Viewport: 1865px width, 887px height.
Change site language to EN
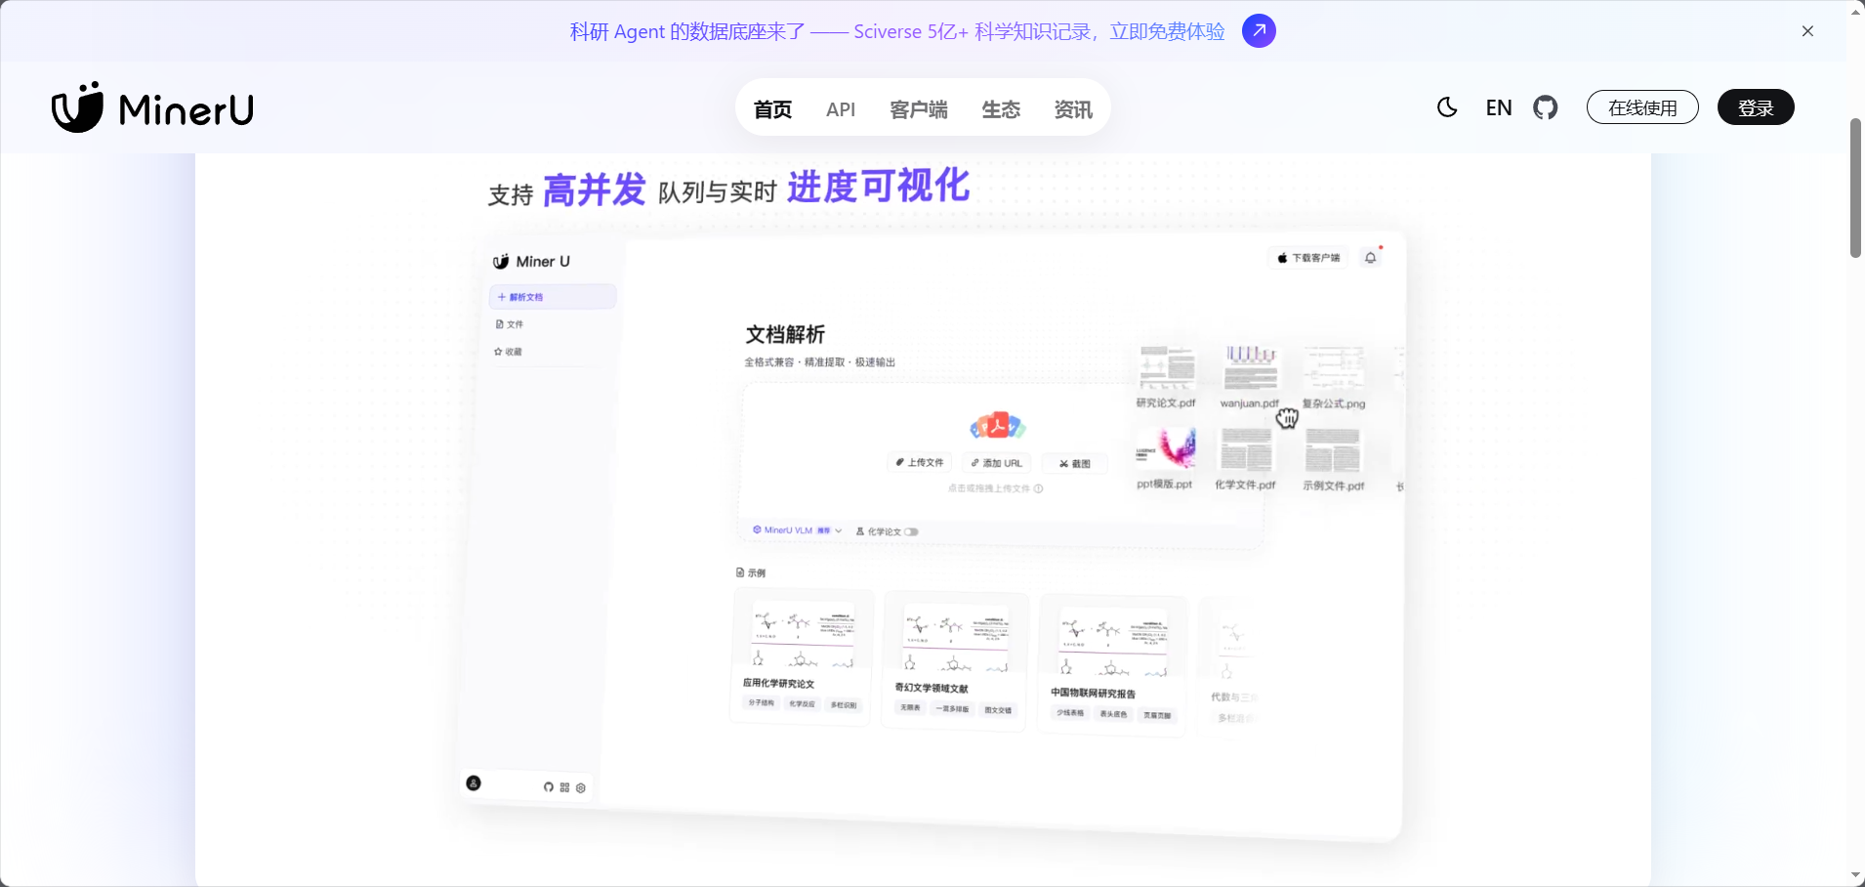point(1499,107)
